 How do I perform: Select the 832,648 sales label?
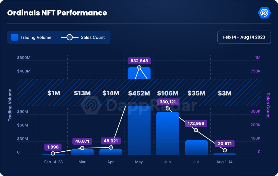[x=139, y=61]
